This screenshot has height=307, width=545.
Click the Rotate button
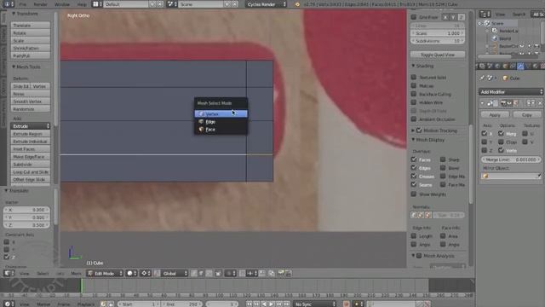point(31,33)
